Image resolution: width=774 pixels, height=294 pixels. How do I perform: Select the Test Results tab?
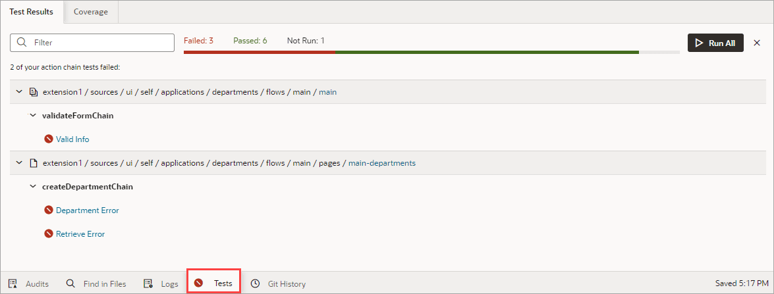point(32,12)
